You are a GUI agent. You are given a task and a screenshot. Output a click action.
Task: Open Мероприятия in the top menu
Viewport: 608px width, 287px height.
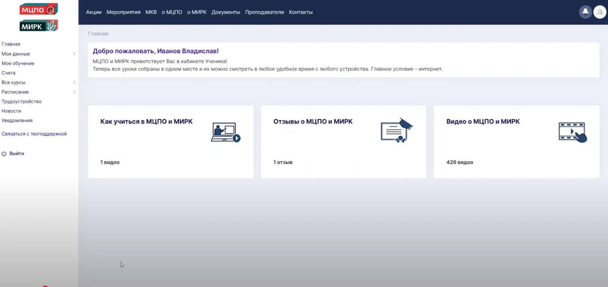tap(123, 12)
